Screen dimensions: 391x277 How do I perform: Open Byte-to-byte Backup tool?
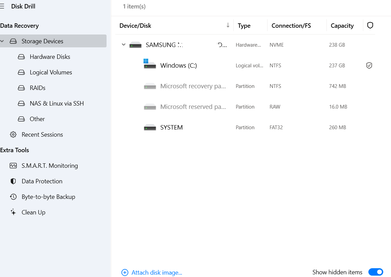coord(48,197)
